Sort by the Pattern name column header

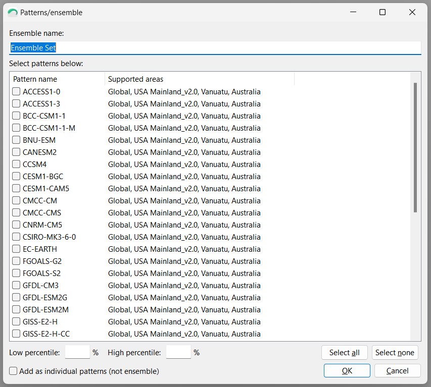57,79
